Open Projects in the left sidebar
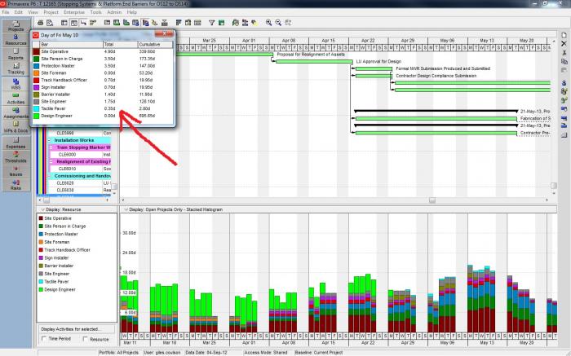 (15, 25)
